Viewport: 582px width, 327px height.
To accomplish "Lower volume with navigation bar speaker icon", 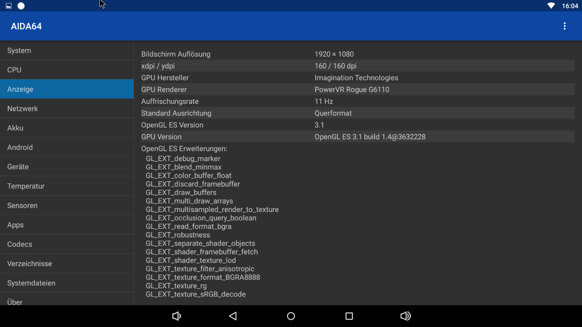I will (x=176, y=316).
